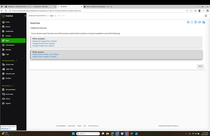Open the Which actuators device picker
The width and height of the screenshot is (210, 136).
tap(116, 42)
